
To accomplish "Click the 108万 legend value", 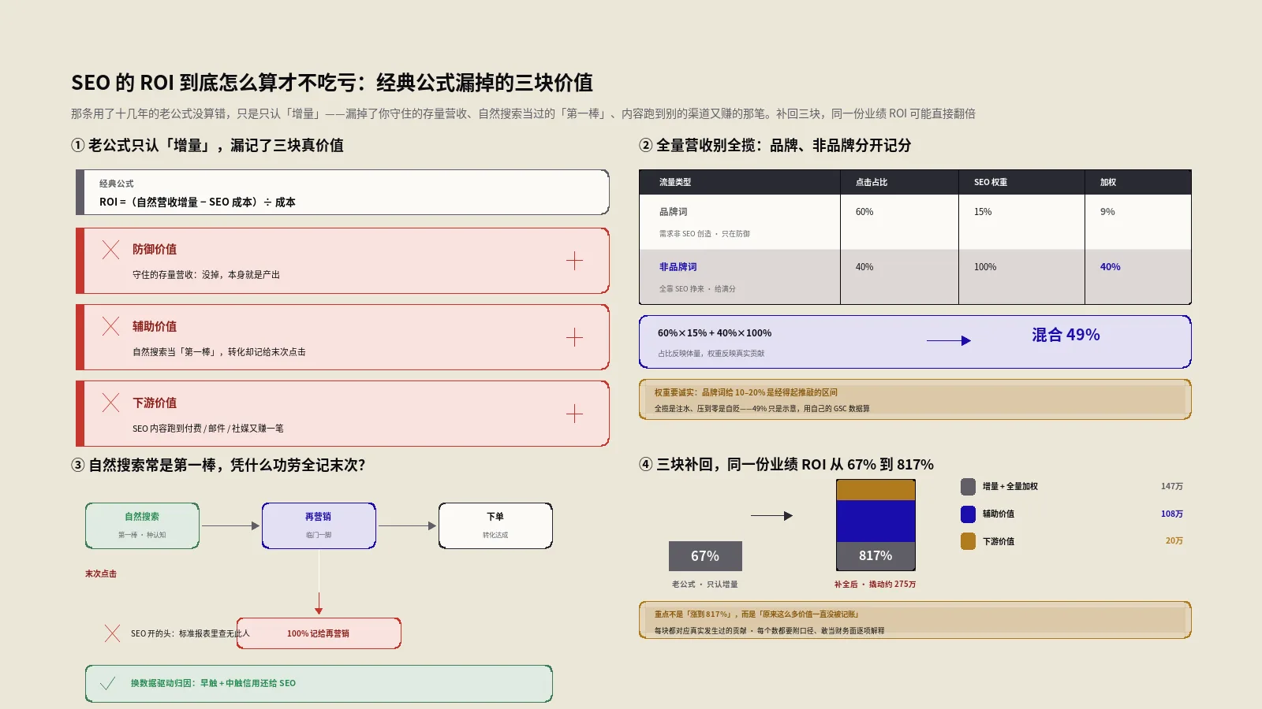I will tap(1172, 514).
